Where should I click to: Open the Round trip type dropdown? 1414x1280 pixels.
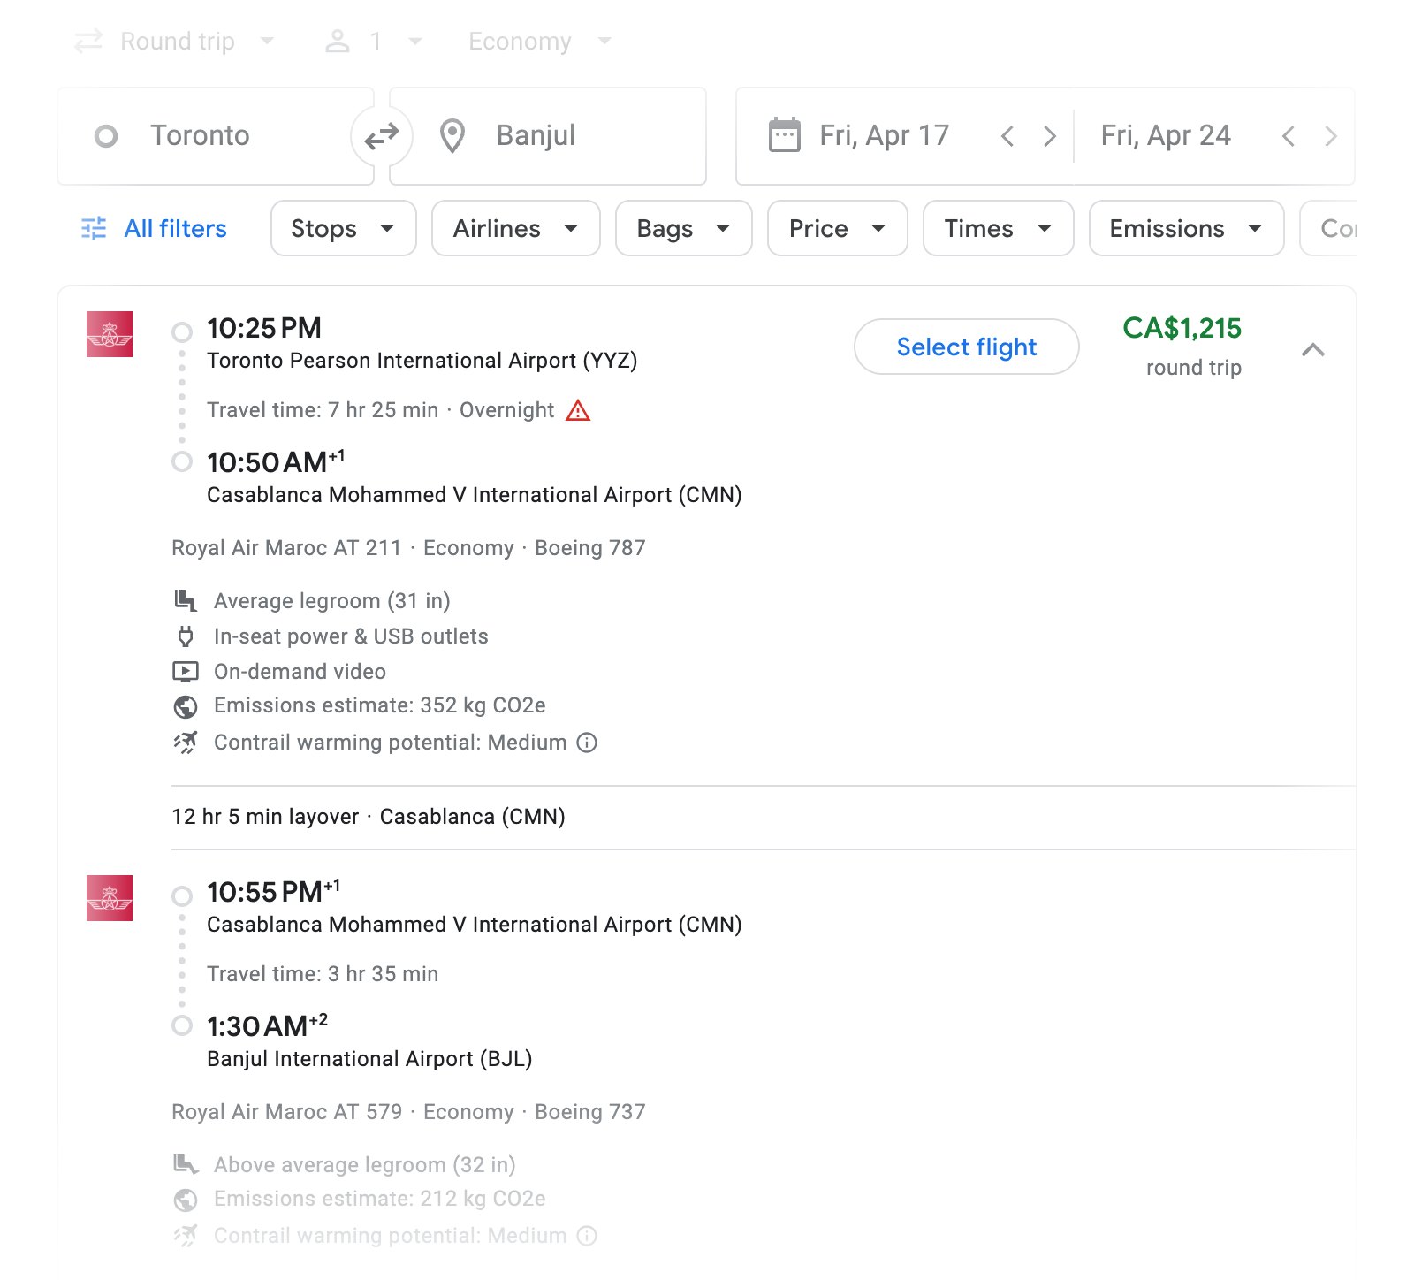176,42
